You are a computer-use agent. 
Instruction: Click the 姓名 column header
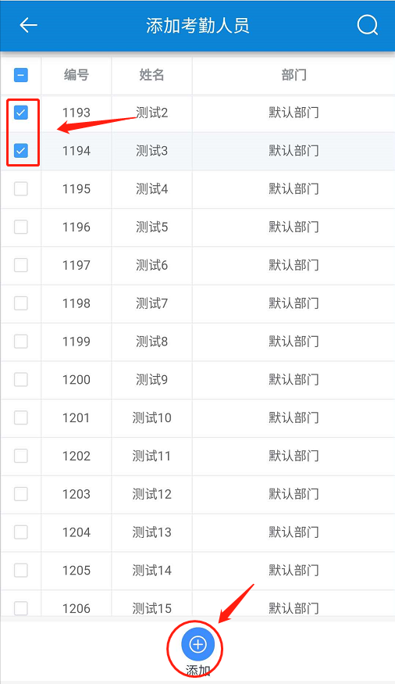151,75
